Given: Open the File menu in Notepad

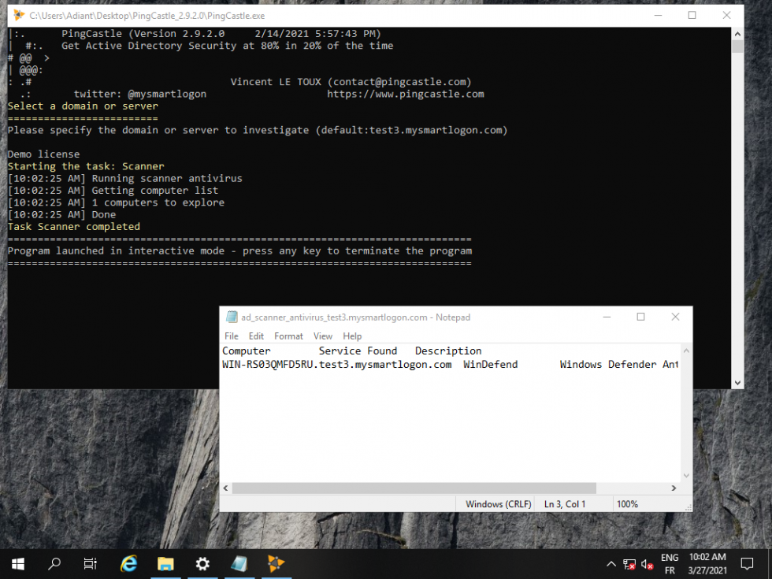Looking at the screenshot, I should click(x=231, y=336).
